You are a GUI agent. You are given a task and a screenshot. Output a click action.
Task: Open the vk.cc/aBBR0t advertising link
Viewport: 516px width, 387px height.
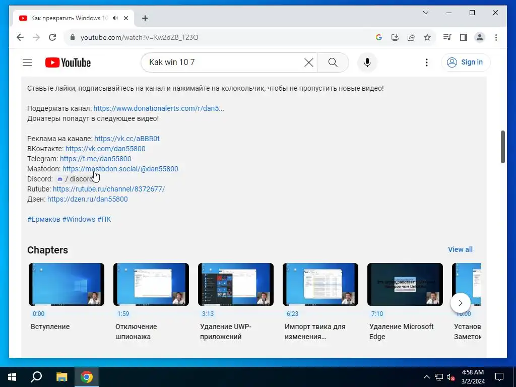click(x=127, y=139)
